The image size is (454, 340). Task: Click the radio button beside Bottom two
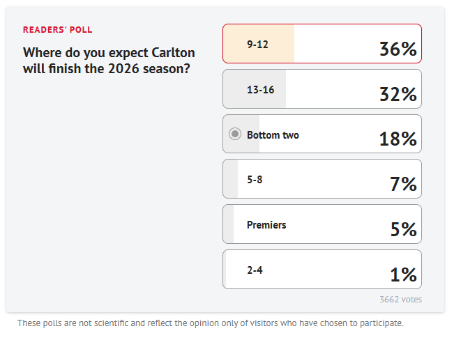[235, 134]
